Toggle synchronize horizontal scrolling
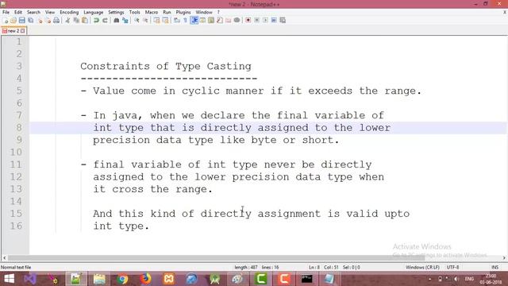Screen dimensions: 508x286 coord(166,20)
